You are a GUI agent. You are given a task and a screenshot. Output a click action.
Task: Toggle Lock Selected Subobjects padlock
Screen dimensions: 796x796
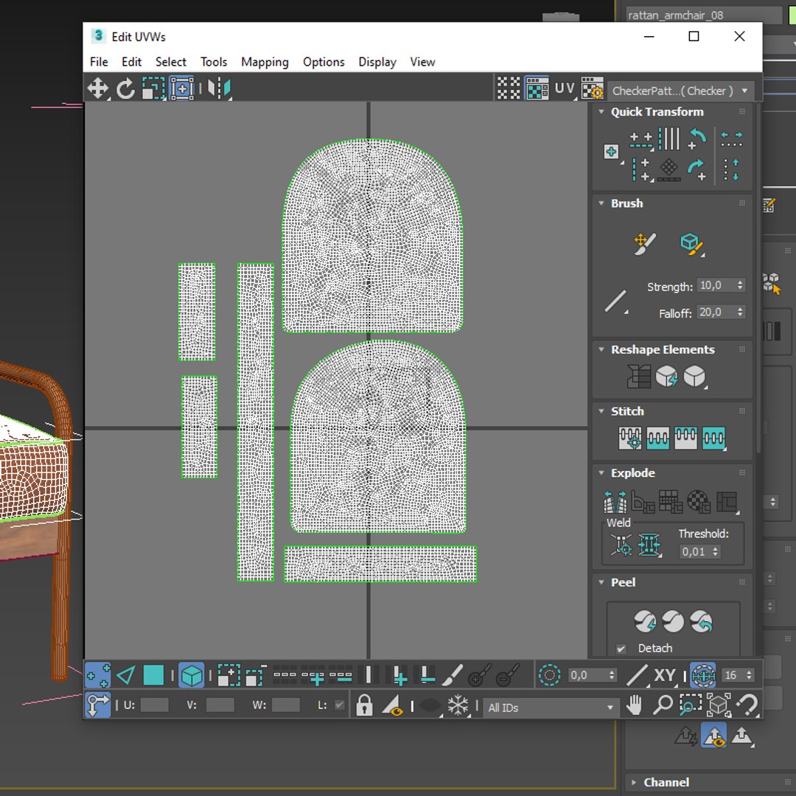(x=364, y=705)
